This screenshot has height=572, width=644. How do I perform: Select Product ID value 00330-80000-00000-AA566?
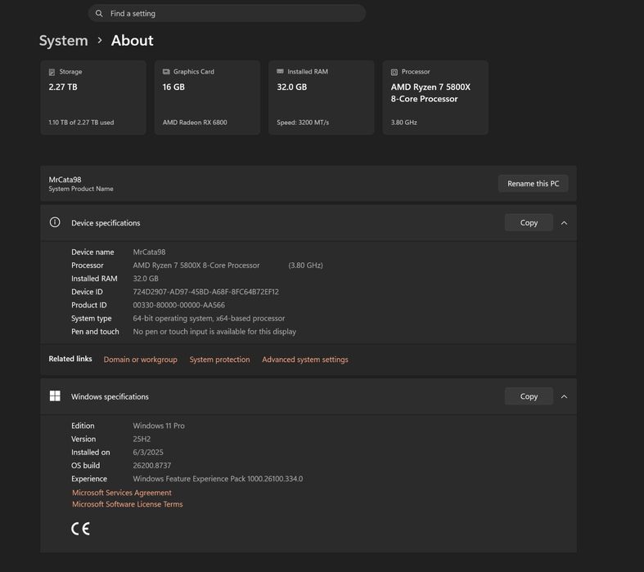[178, 305]
